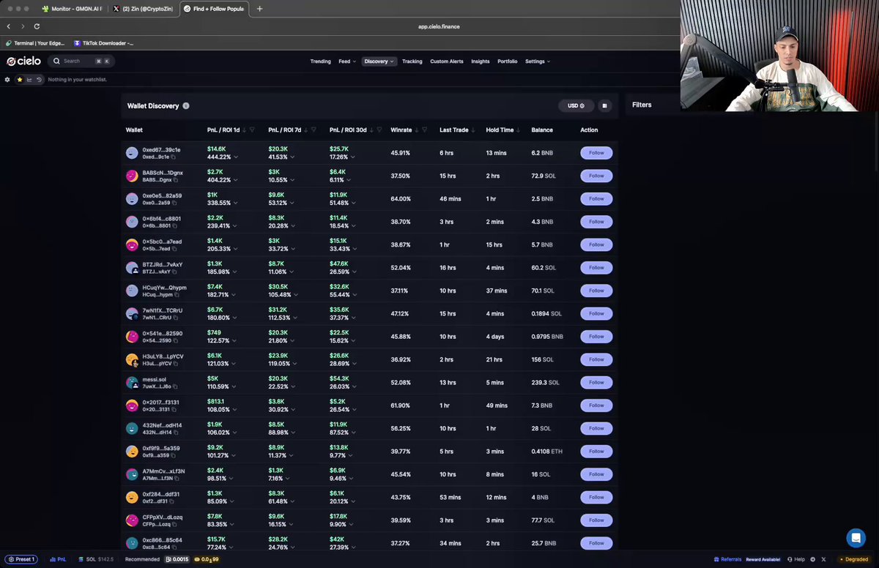Filter the Winrate column
This screenshot has width=879, height=568.
point(424,130)
